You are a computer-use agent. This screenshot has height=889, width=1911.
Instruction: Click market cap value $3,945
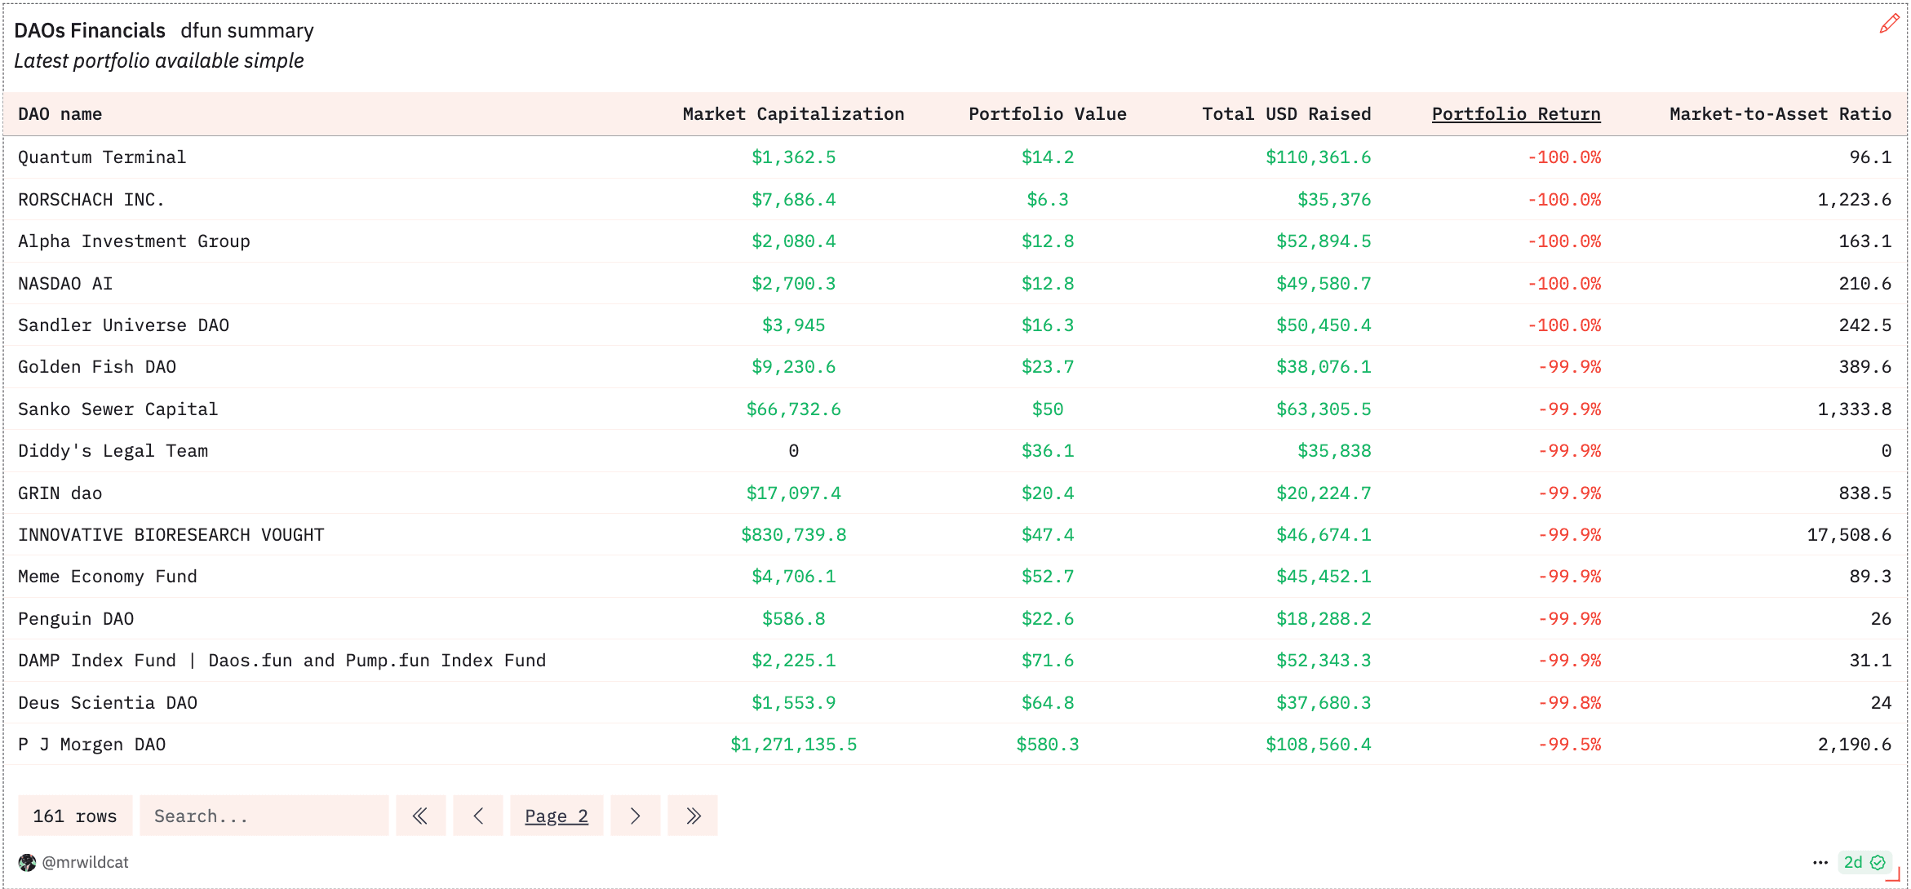click(x=793, y=325)
